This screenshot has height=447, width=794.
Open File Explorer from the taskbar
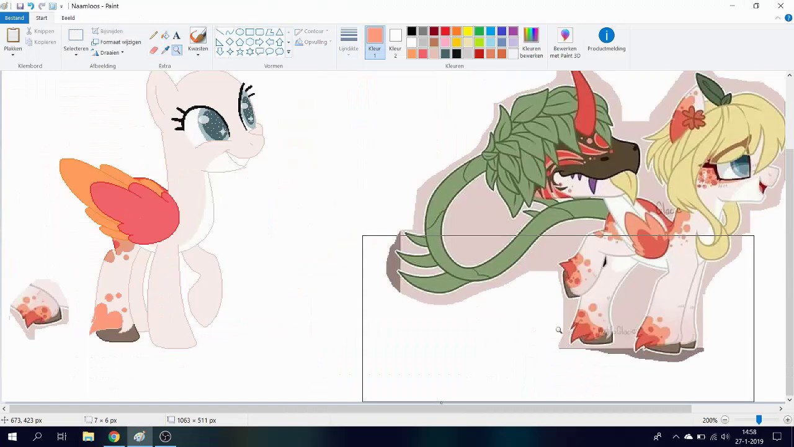pos(88,437)
